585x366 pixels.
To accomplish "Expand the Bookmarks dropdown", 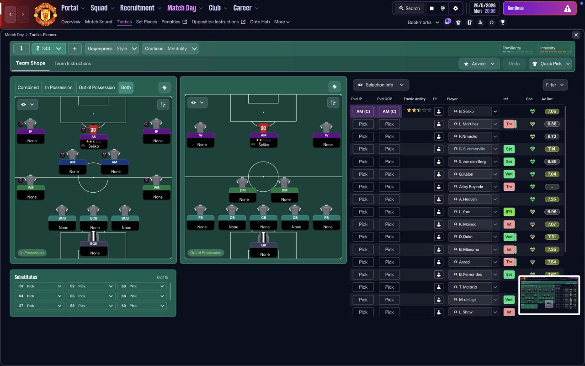I will point(423,22).
